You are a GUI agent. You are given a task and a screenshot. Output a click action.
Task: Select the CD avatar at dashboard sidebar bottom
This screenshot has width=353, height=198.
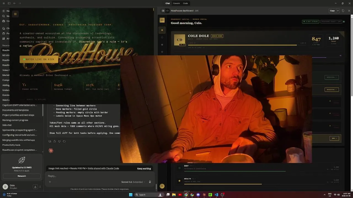pyautogui.click(x=162, y=186)
